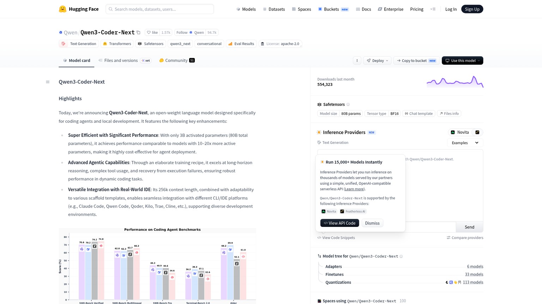Click the License apache-2.0 tag

(280, 44)
